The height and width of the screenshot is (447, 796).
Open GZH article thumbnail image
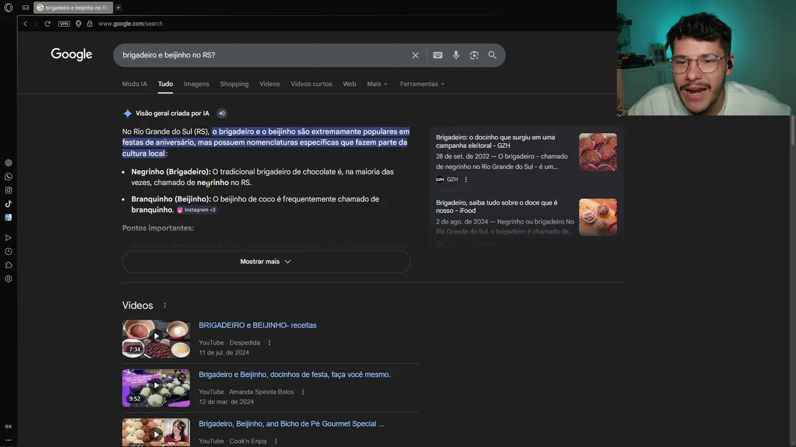tap(598, 152)
